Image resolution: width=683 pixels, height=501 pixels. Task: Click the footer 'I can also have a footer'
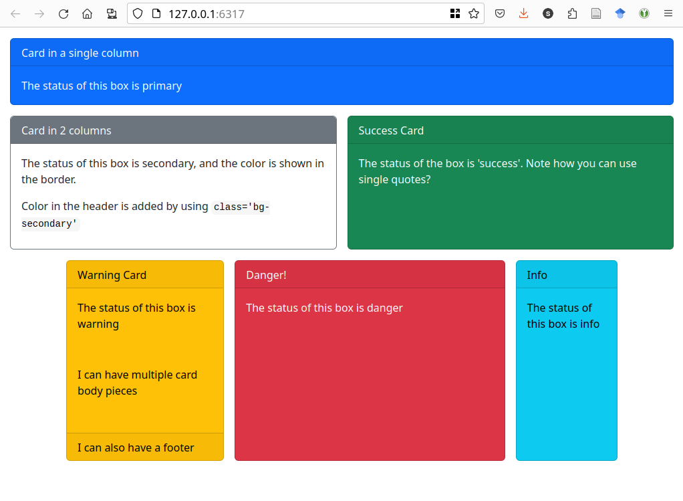point(145,447)
